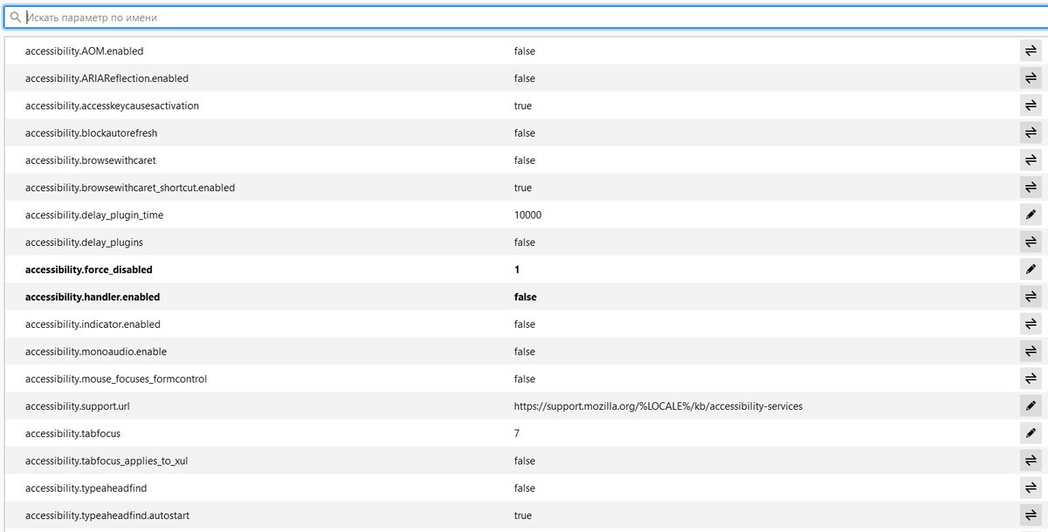The image size is (1048, 532).
Task: Click the value 10000 of delay_plugin_time
Action: coord(528,215)
